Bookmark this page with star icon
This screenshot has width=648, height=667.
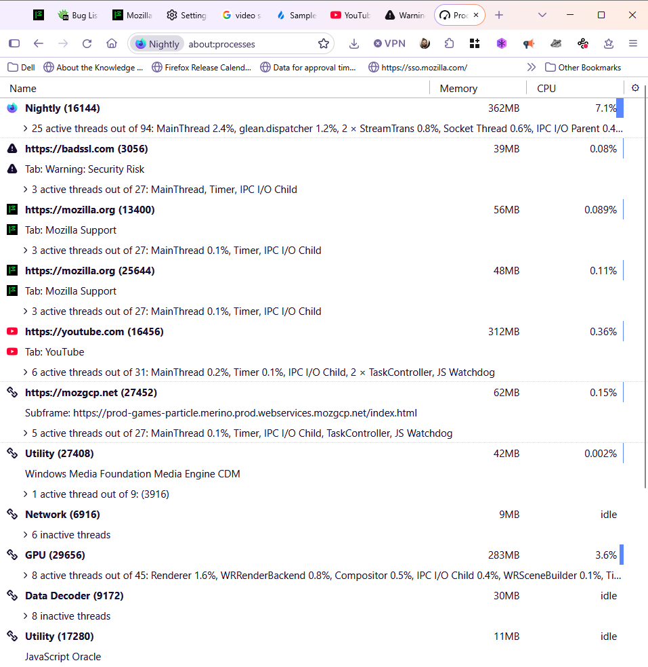324,43
